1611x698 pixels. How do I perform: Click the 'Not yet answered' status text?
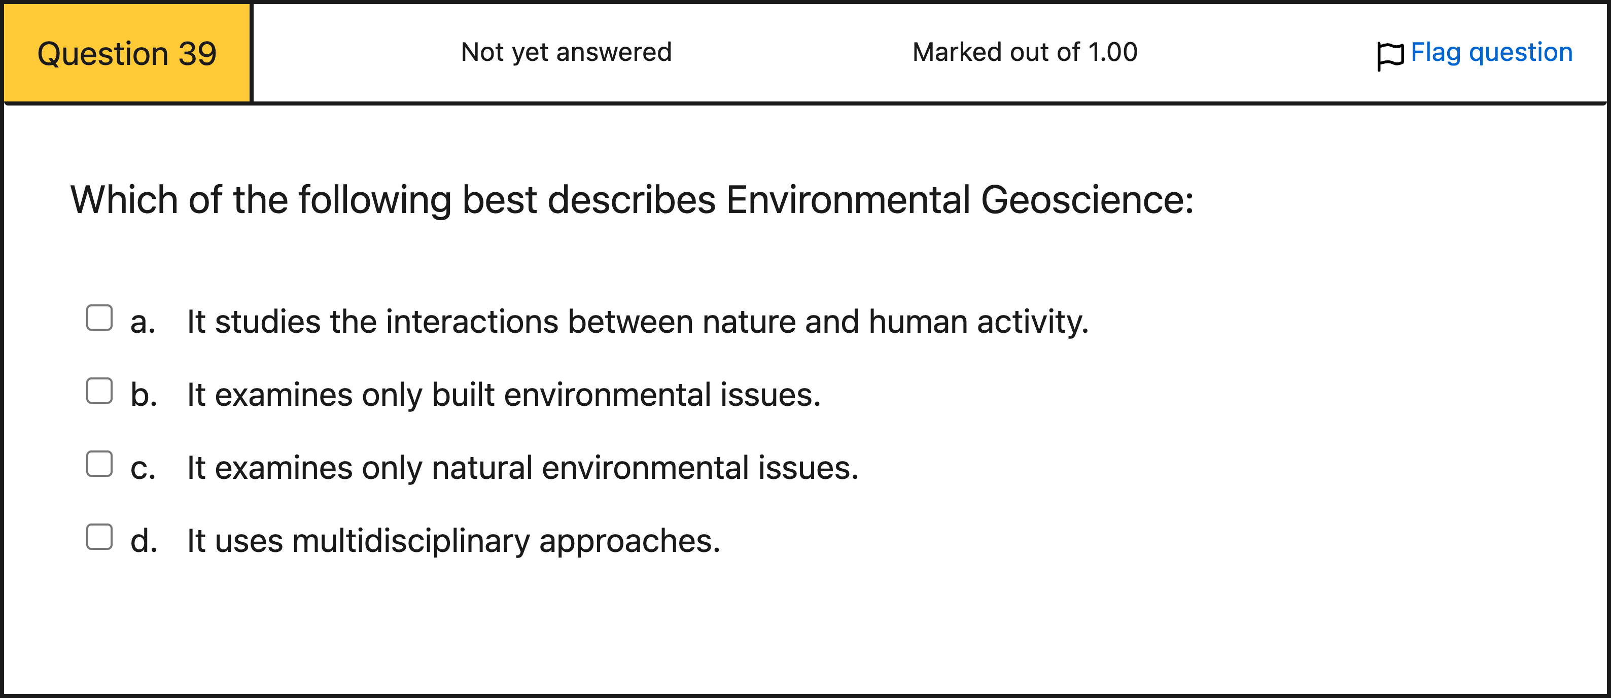click(x=566, y=53)
